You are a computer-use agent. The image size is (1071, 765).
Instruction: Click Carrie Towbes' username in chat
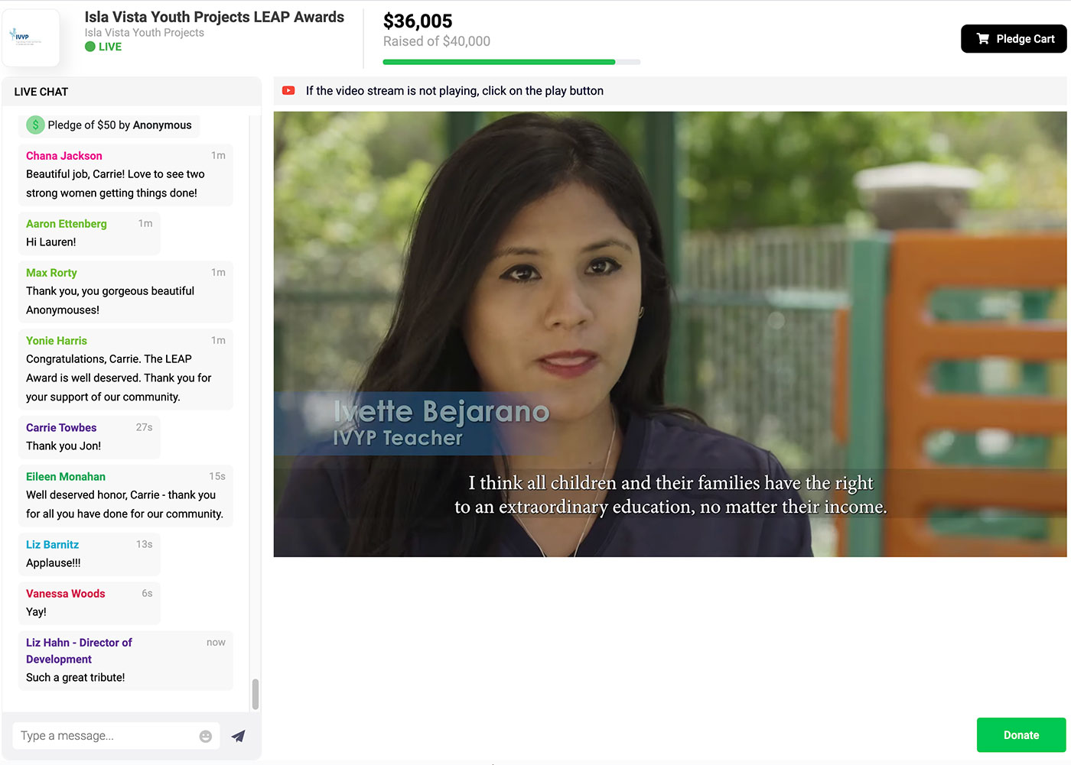61,428
